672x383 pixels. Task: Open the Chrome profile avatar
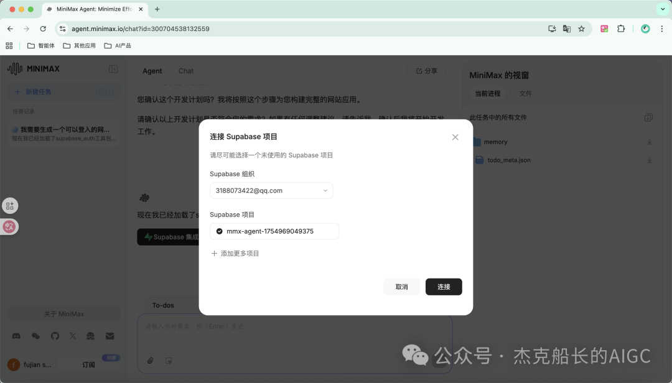click(x=645, y=29)
